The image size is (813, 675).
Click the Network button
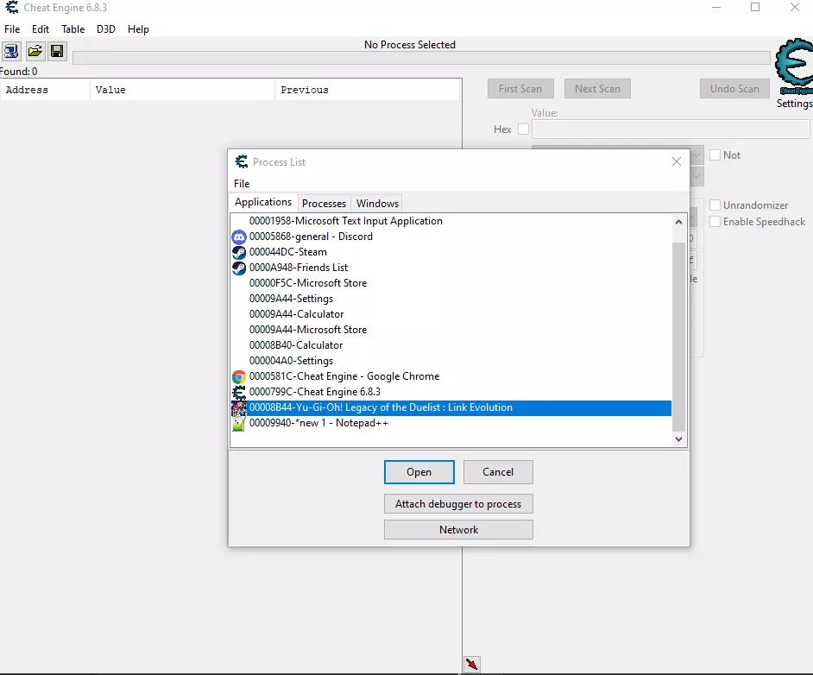(458, 530)
